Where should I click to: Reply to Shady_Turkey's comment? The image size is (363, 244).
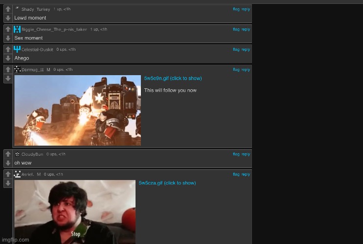[x=246, y=9]
